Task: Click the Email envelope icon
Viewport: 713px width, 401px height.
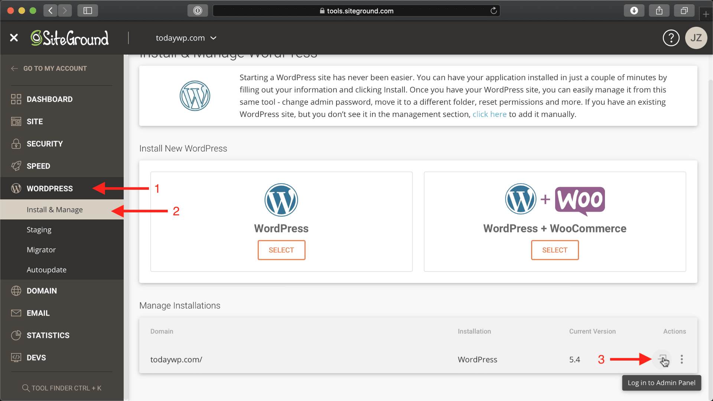Action: [x=16, y=313]
